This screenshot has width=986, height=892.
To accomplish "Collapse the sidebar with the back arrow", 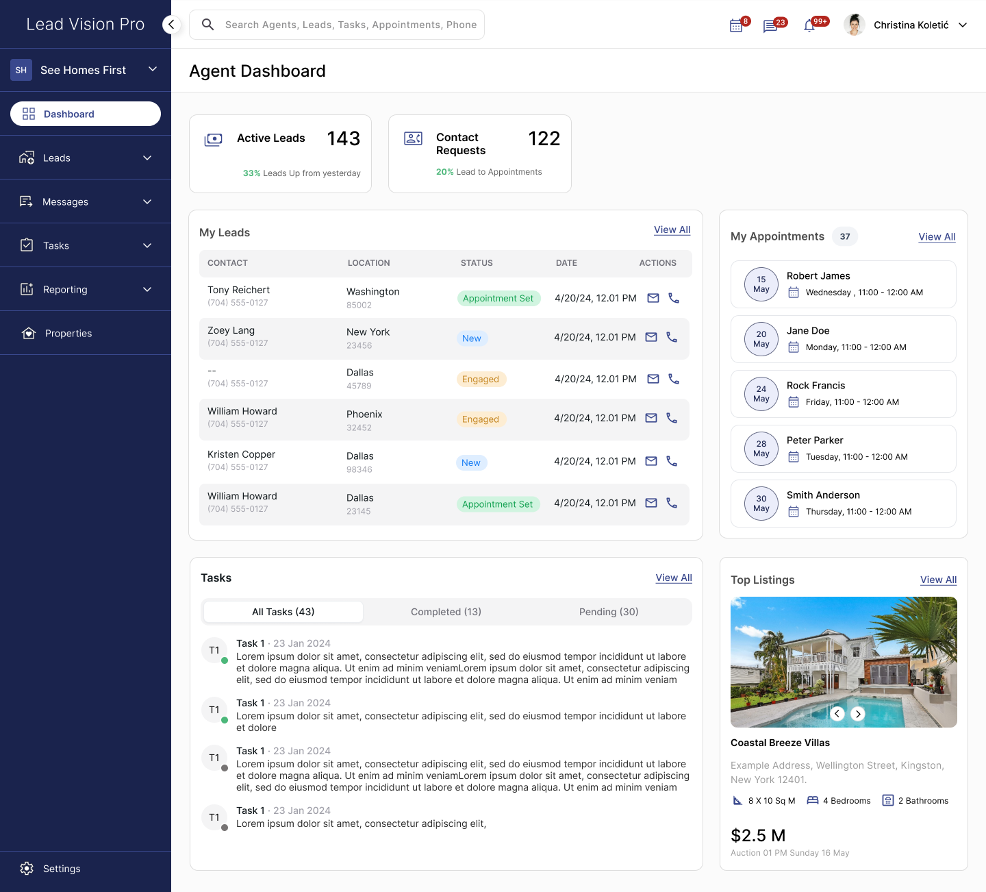I will tap(171, 25).
